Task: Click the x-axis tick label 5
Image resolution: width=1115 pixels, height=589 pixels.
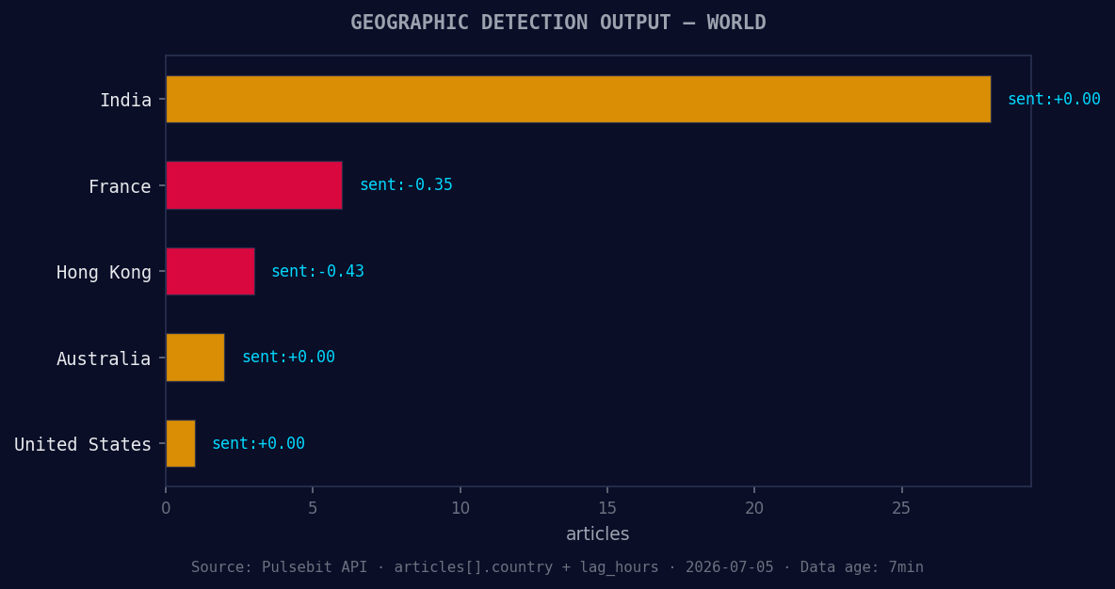Action: (x=313, y=508)
